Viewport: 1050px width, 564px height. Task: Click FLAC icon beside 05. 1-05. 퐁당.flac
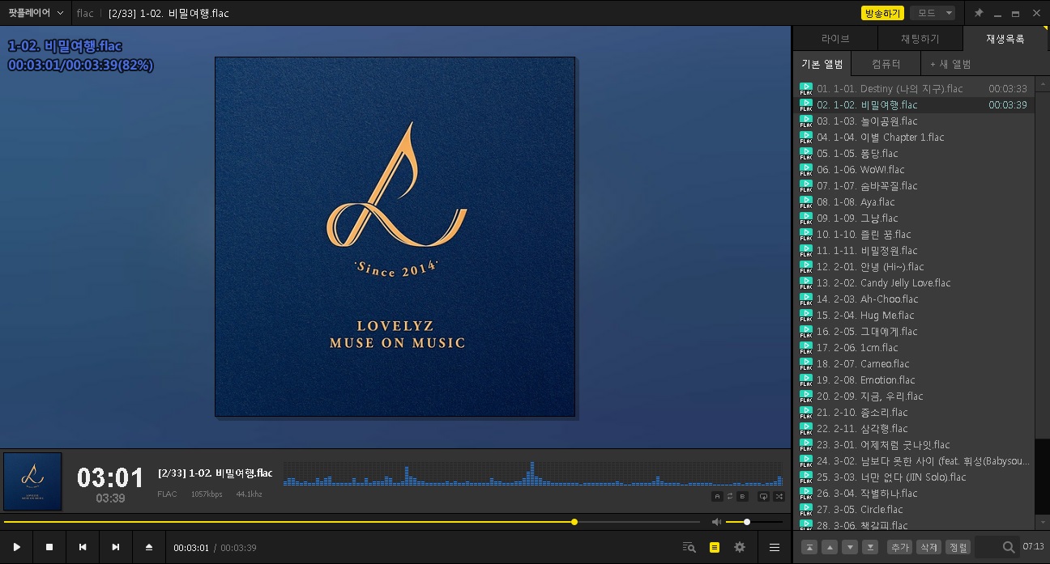click(806, 154)
